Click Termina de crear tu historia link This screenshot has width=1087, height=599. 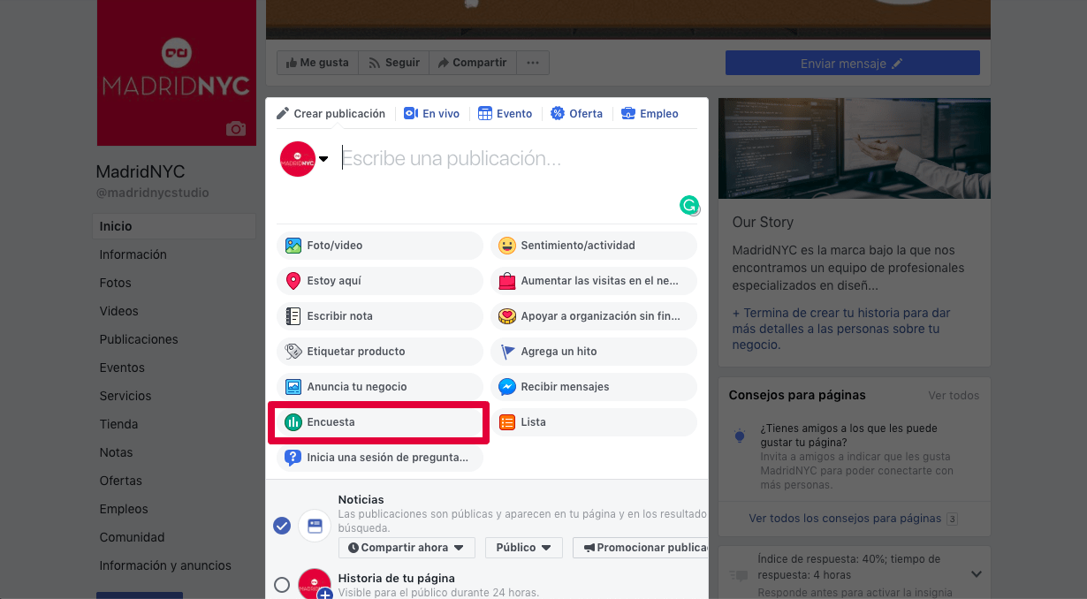tap(841, 329)
